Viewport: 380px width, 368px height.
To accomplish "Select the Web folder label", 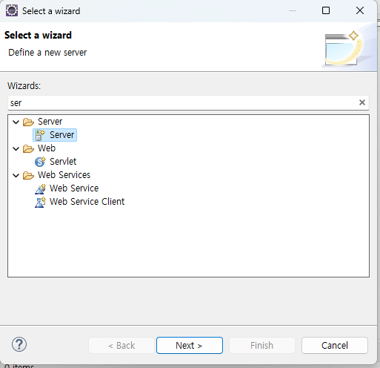I will [x=47, y=148].
